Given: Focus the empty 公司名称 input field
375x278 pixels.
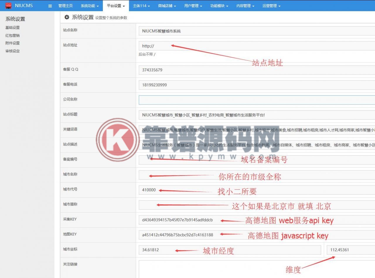Looking at the screenshot, I should tap(257, 100).
